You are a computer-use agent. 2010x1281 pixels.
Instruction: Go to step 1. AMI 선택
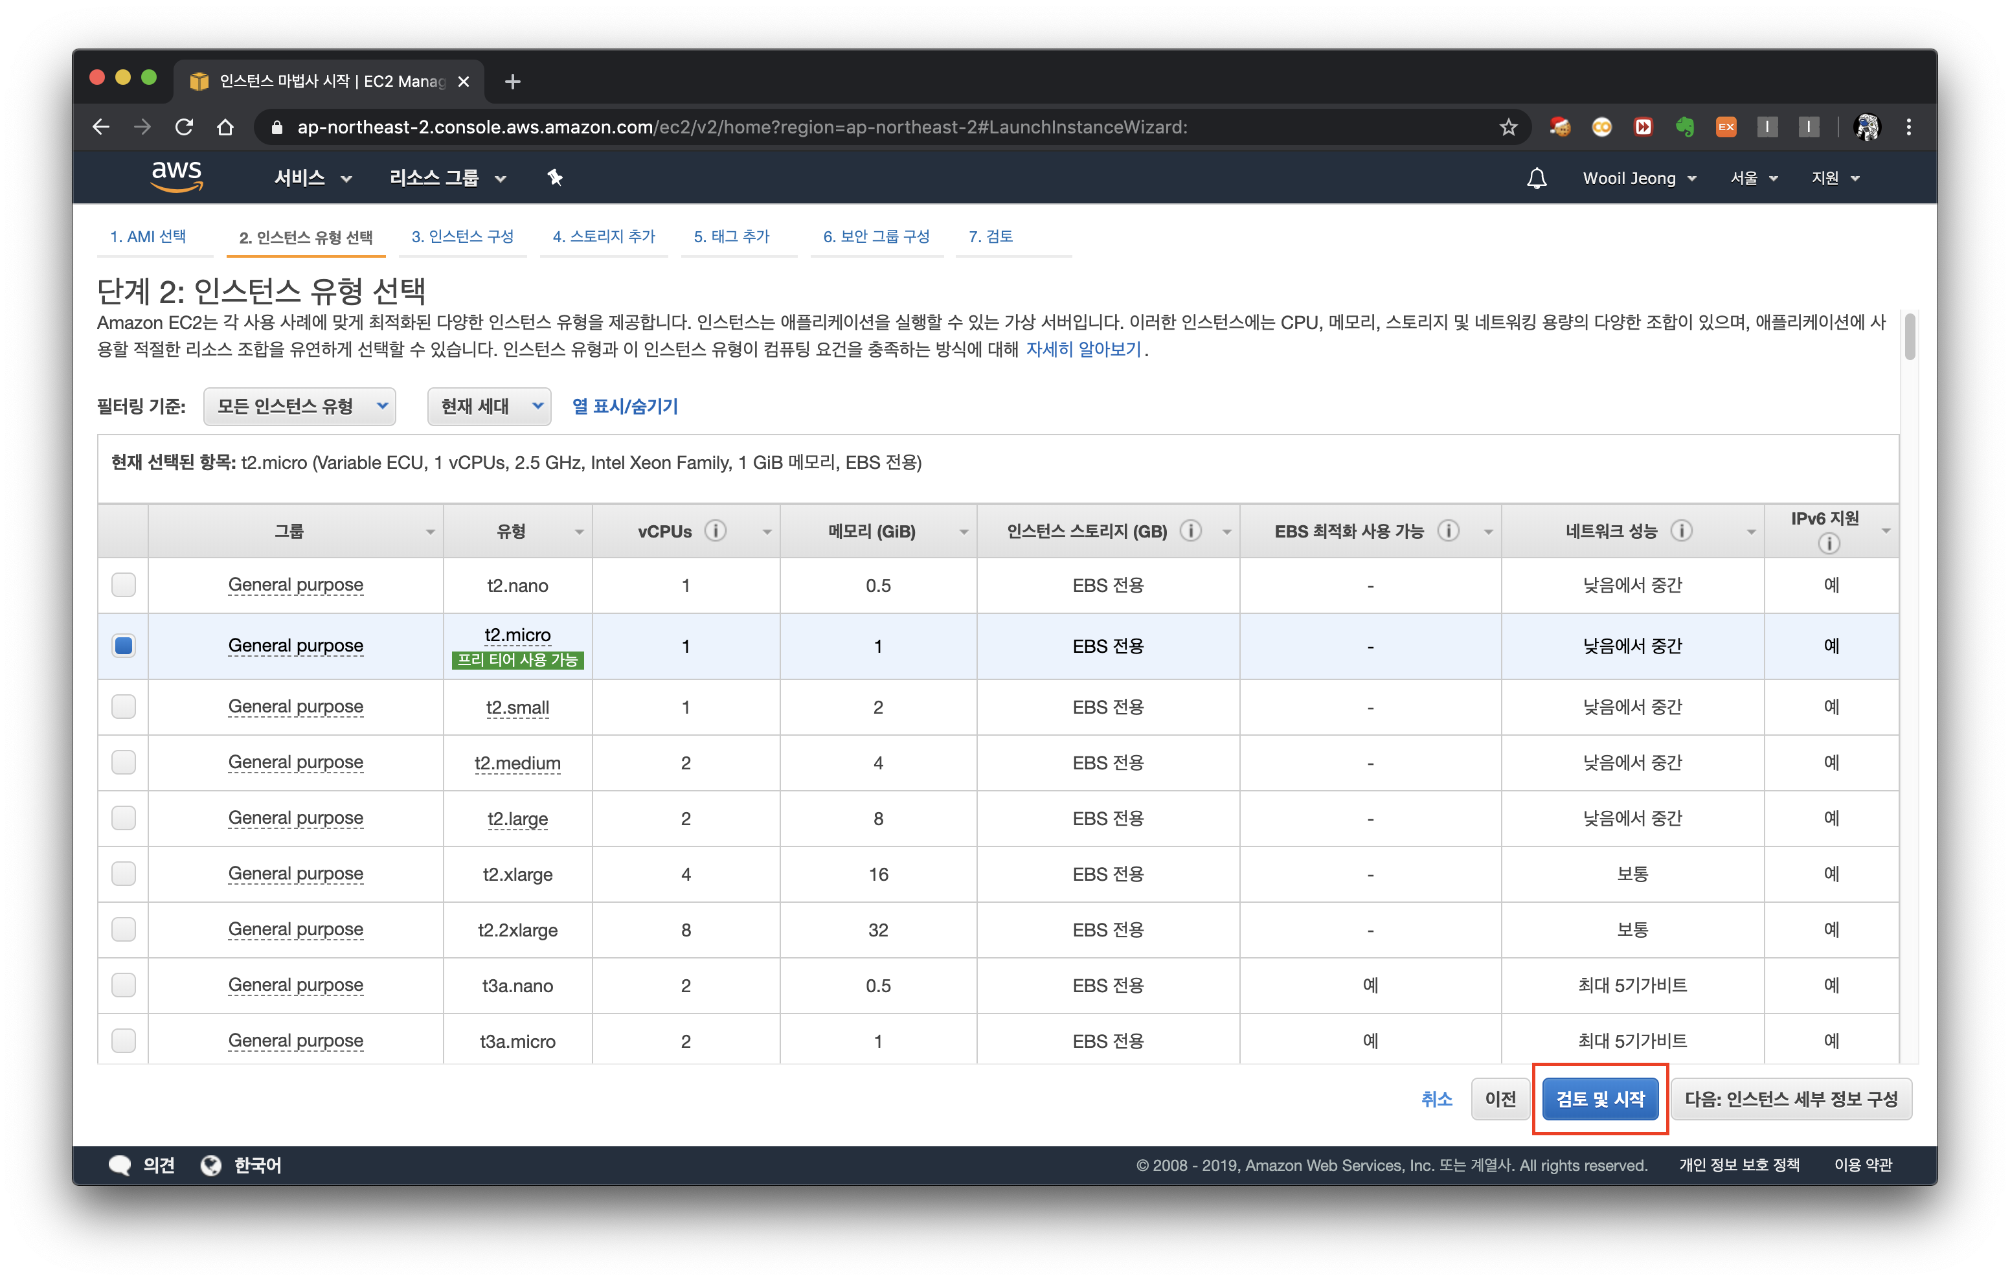[148, 236]
